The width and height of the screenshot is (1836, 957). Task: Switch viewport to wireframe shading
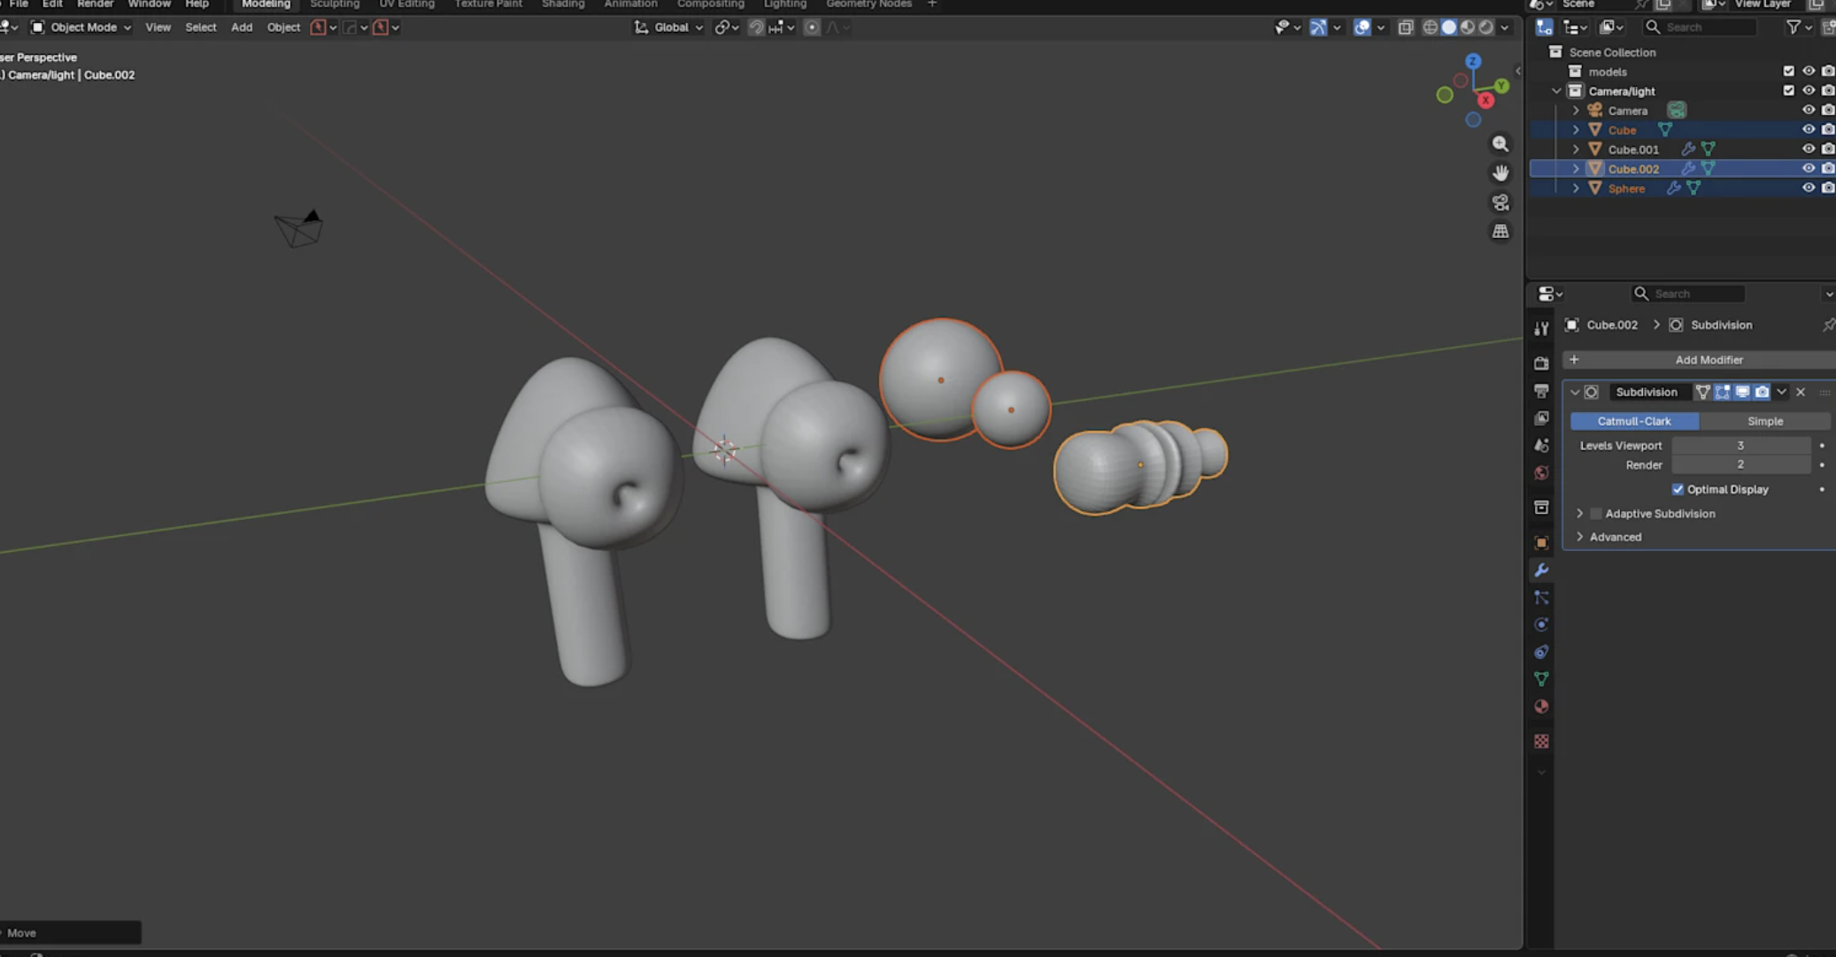[x=1431, y=27]
